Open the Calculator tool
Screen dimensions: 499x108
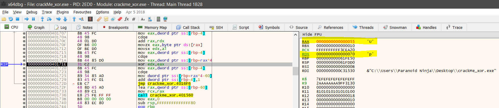coord(158,19)
